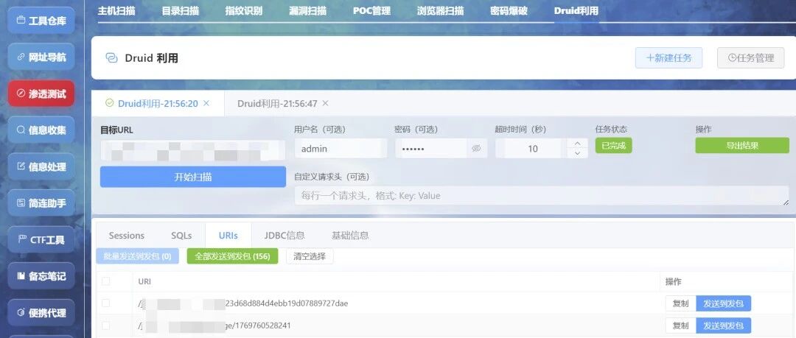Switch to the 指纹识别 top tab
This screenshot has width=796, height=338.
[x=244, y=10]
